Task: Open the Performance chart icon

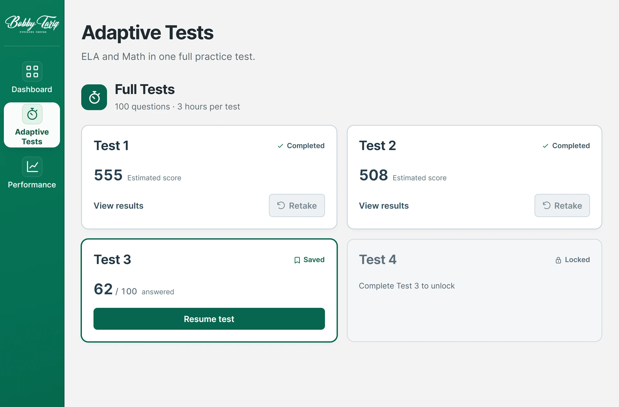Action: pyautogui.click(x=32, y=167)
